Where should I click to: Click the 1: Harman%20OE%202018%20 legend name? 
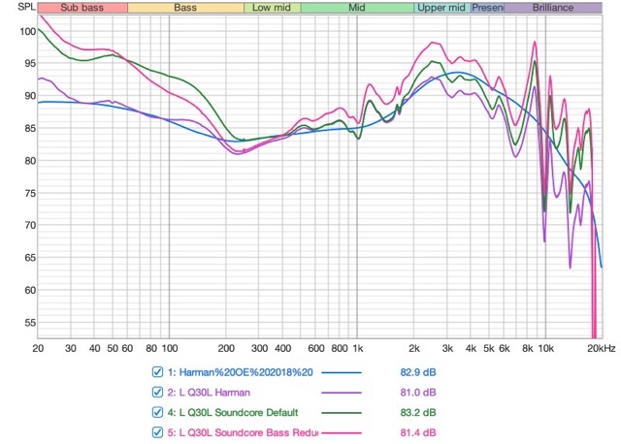coord(240,372)
